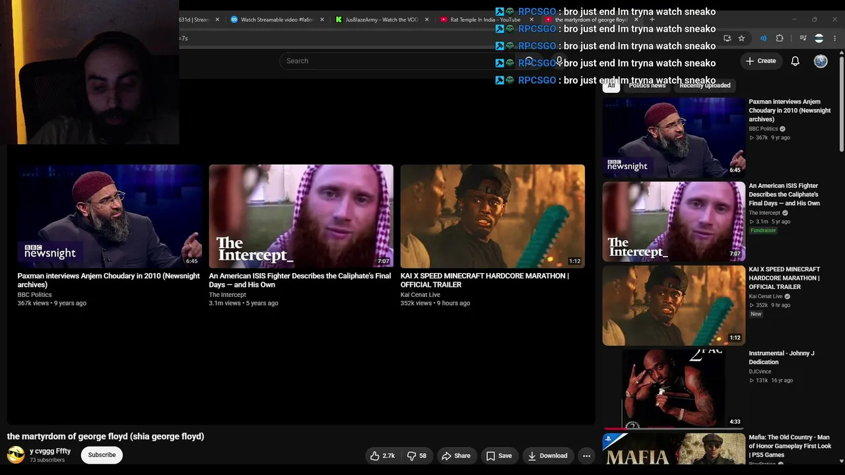Screen dimensions: 845x475
Task: Click sidebar title An American ISIS Fighter
Action: click(784, 195)
